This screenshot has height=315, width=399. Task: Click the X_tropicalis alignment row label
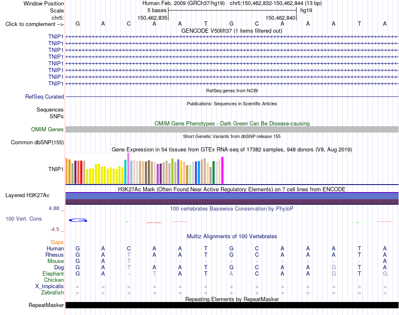point(50,286)
